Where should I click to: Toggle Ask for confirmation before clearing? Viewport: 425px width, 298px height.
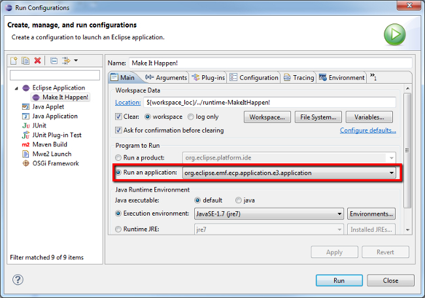click(118, 130)
